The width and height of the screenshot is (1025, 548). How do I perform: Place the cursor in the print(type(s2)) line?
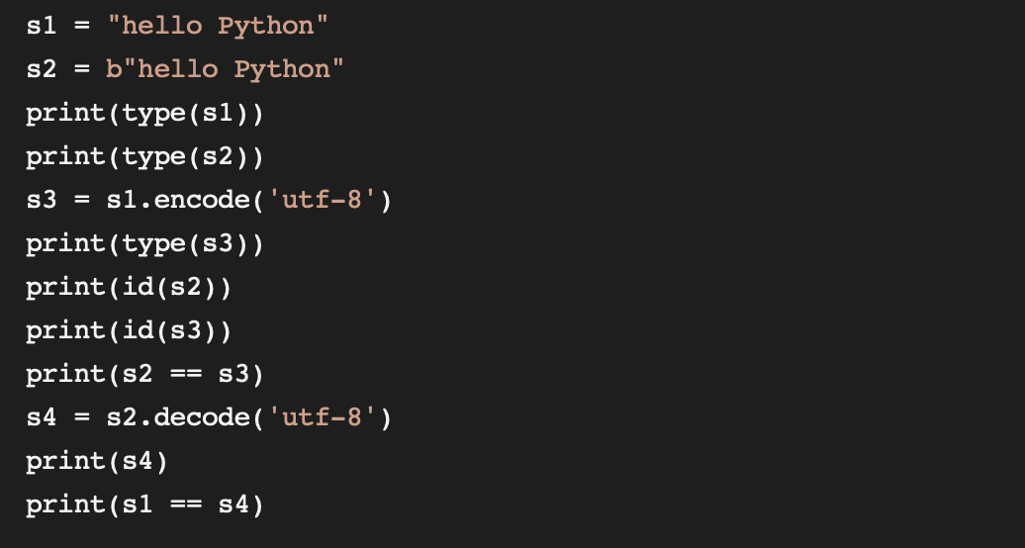point(144,157)
